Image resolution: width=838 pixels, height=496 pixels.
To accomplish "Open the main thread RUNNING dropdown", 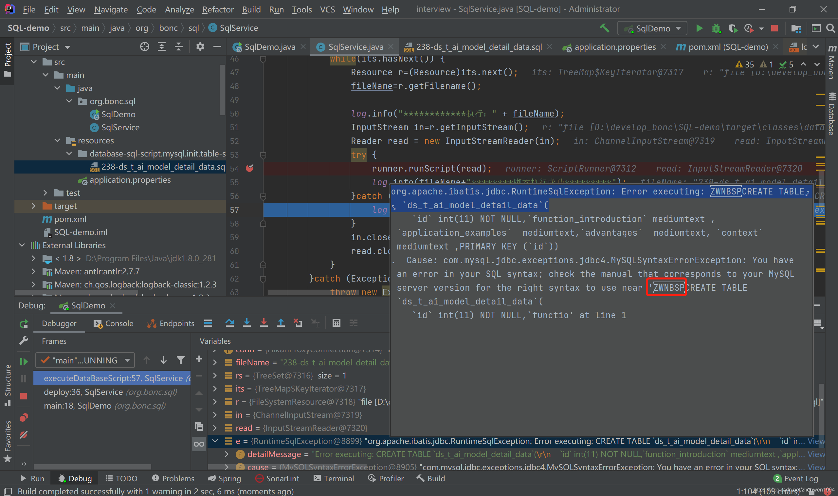I will point(85,360).
